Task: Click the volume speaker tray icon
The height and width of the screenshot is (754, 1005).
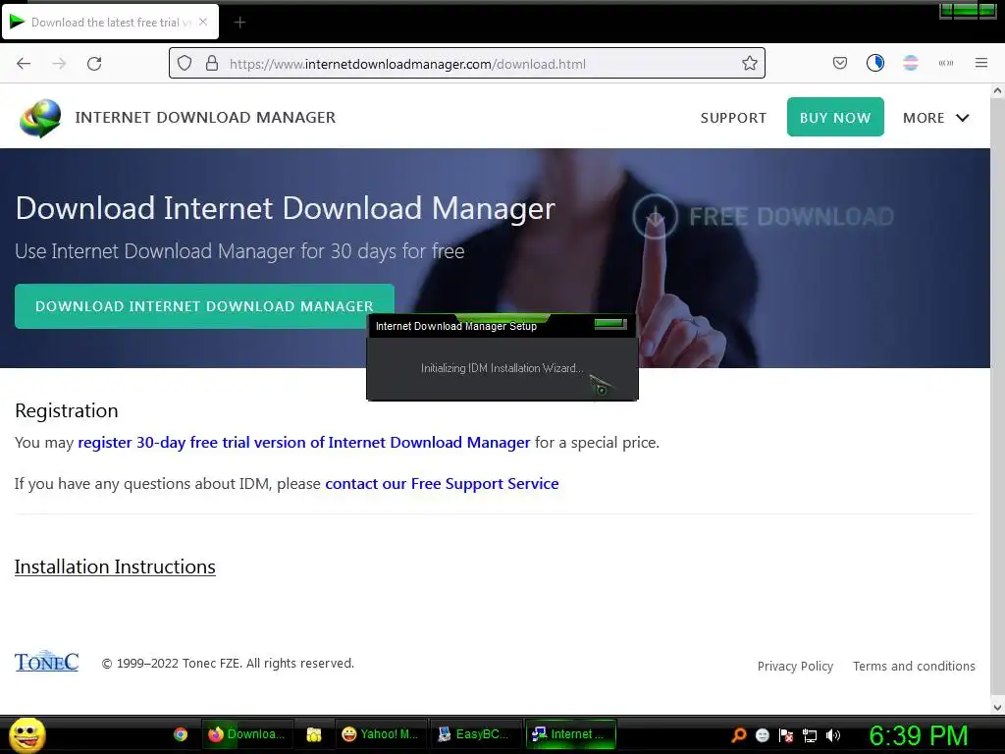Action: [x=833, y=734]
